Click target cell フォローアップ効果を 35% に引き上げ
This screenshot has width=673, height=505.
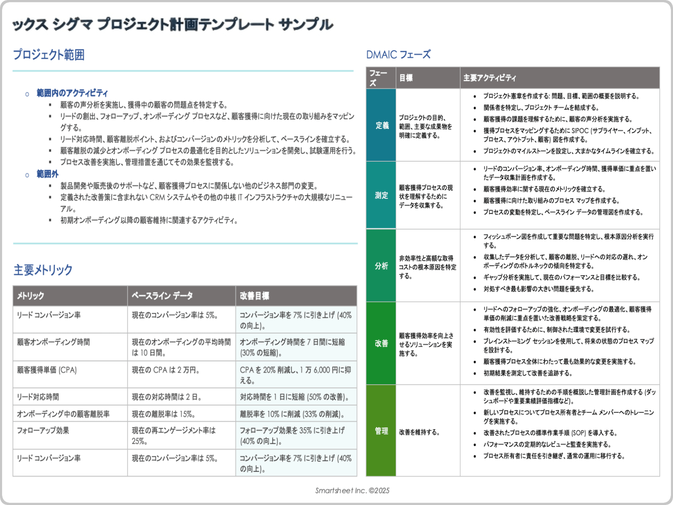296,436
